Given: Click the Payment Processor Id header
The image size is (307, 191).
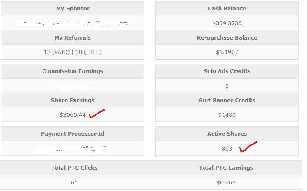Looking at the screenshot, I should point(73,134).
